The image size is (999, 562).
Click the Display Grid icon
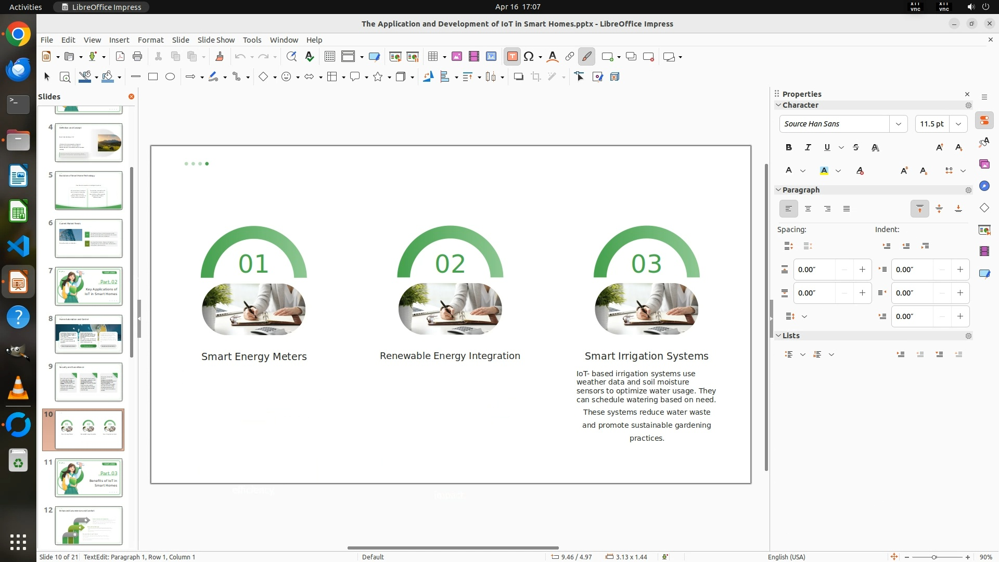coord(329,57)
